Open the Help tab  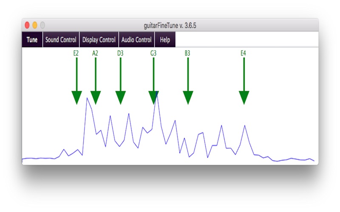tap(165, 39)
